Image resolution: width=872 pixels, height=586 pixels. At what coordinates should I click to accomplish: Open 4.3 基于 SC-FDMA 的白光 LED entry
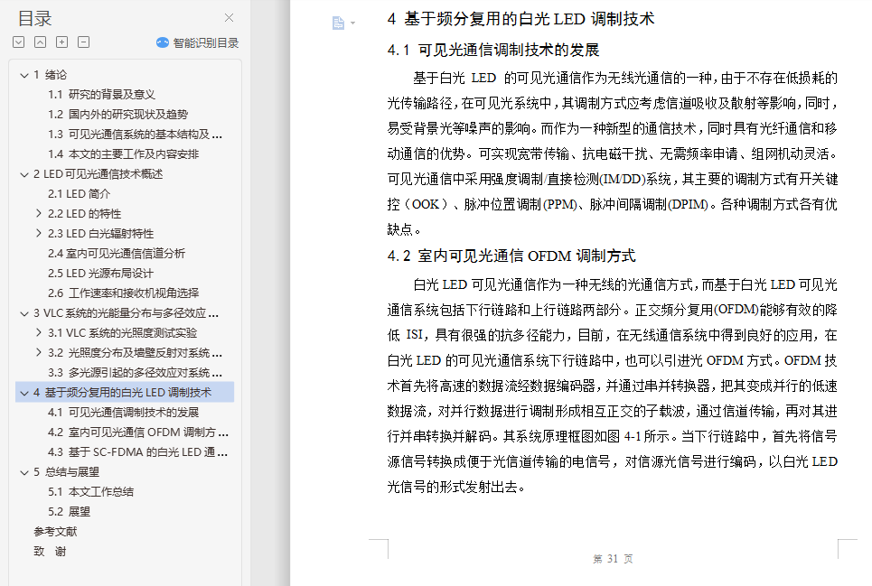coord(137,452)
